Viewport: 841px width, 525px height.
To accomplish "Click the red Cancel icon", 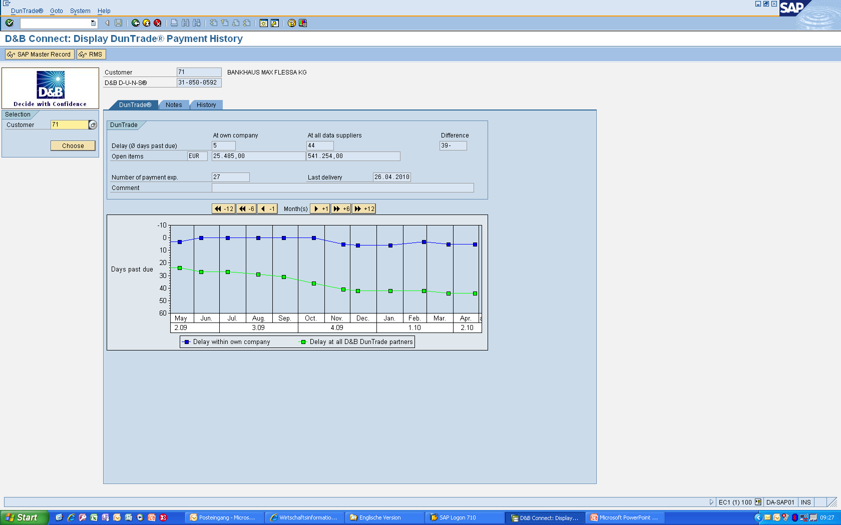I will 158,23.
